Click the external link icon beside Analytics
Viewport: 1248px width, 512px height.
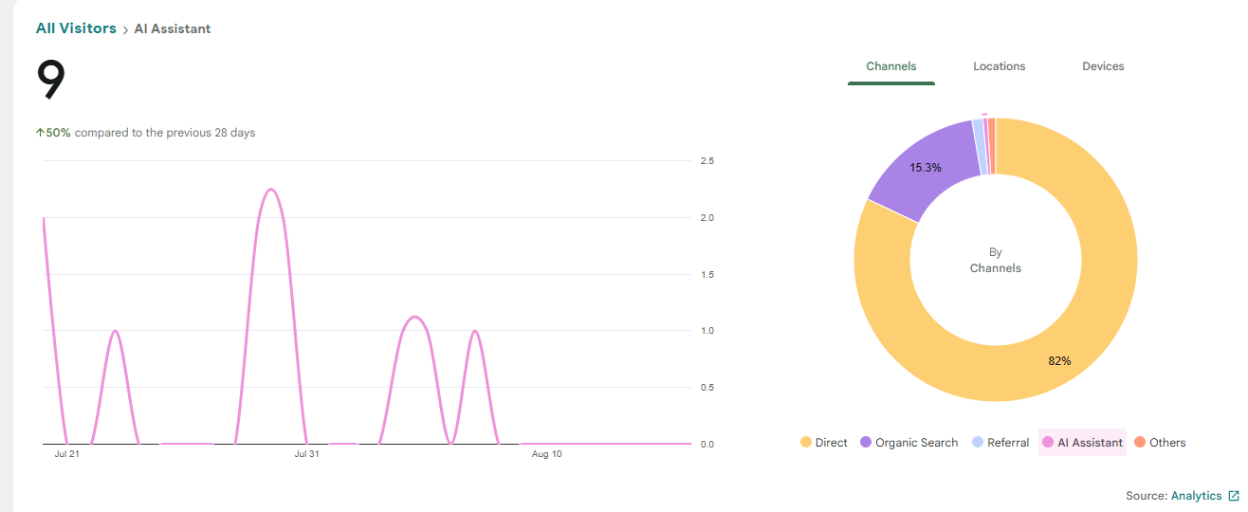click(x=1233, y=496)
